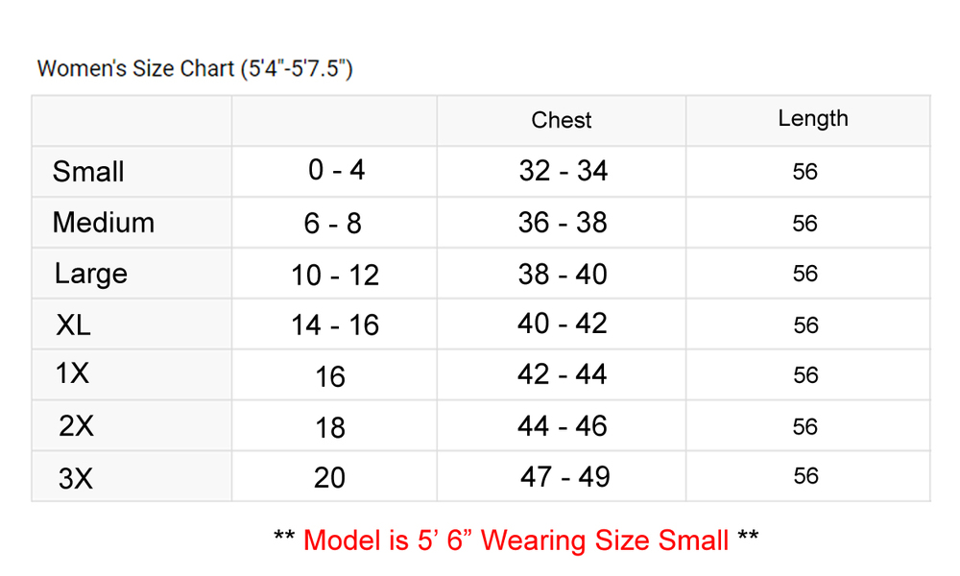Click the 47 - 49 chest measurement

[565, 476]
